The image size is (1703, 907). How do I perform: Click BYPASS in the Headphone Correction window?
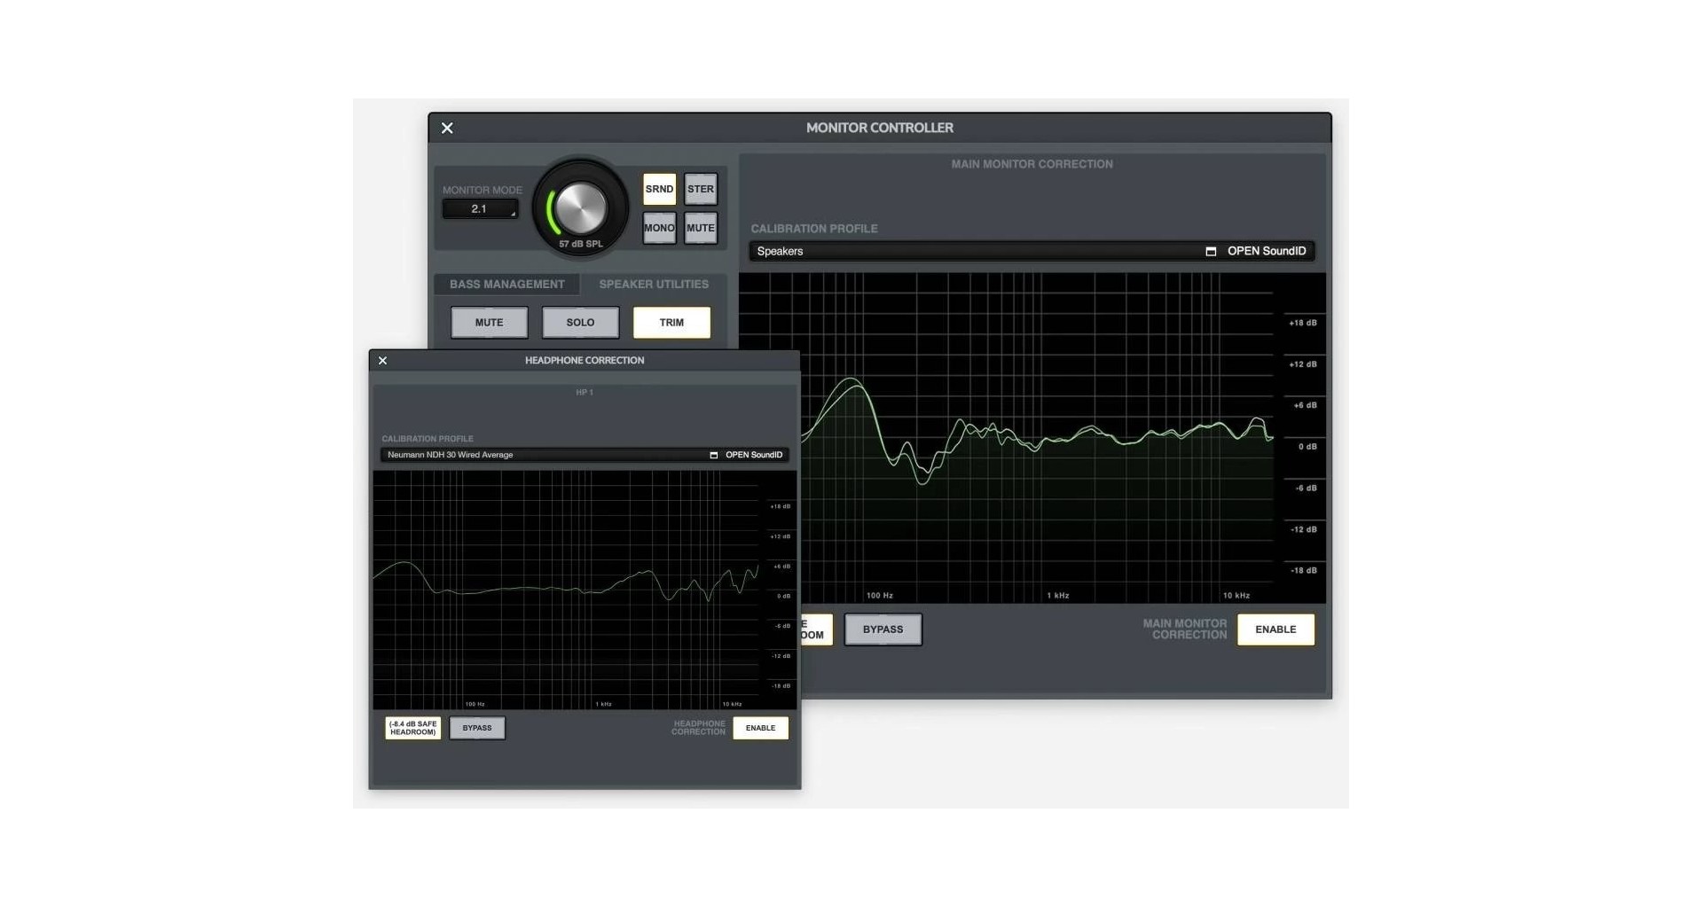(x=477, y=728)
